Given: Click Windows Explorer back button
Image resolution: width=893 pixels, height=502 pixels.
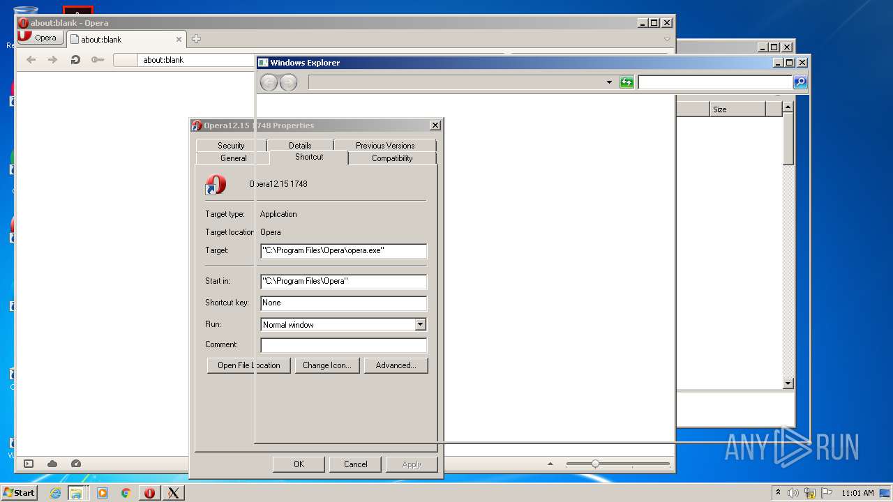Looking at the screenshot, I should tap(269, 82).
